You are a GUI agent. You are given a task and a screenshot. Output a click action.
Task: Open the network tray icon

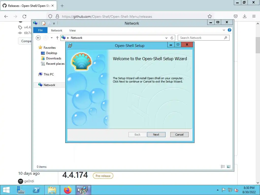click(230, 190)
